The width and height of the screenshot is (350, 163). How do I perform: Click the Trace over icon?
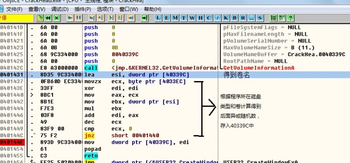(120, 18)
